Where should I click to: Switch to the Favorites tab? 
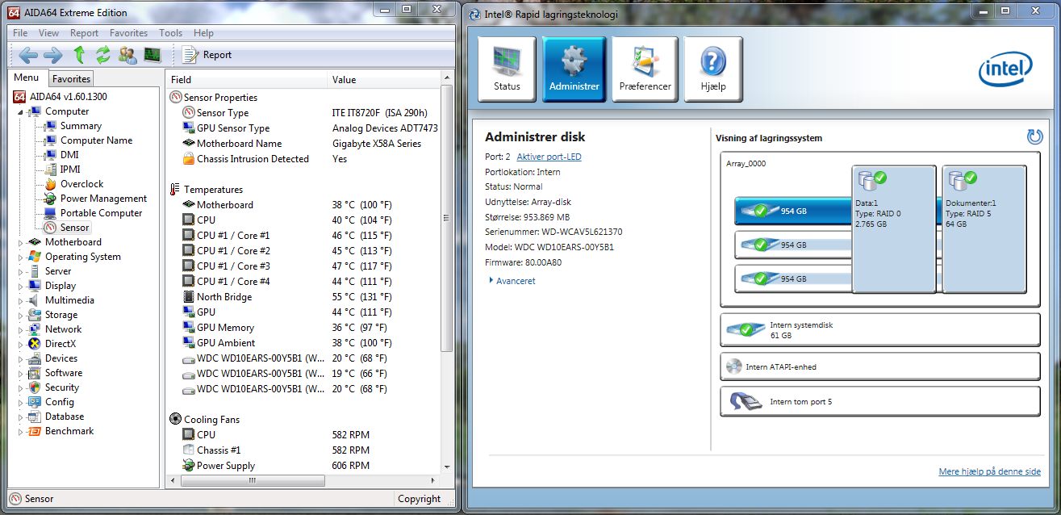(72, 79)
